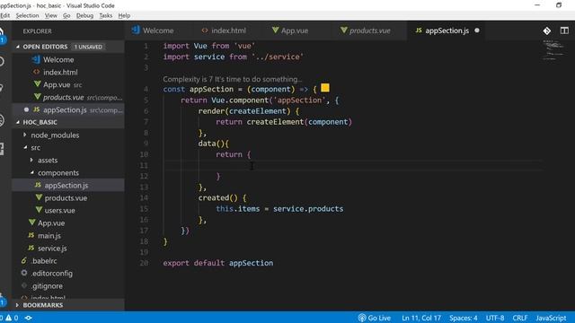Open products.vue in Open Editors list
575x323 pixels.
pos(68,97)
